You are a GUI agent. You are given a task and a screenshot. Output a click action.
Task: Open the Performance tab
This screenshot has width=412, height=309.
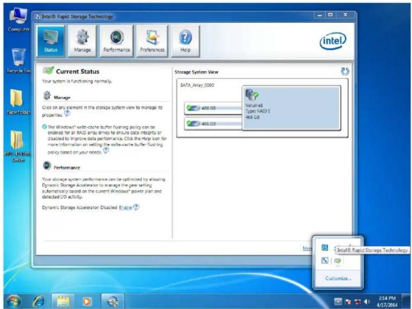click(117, 41)
